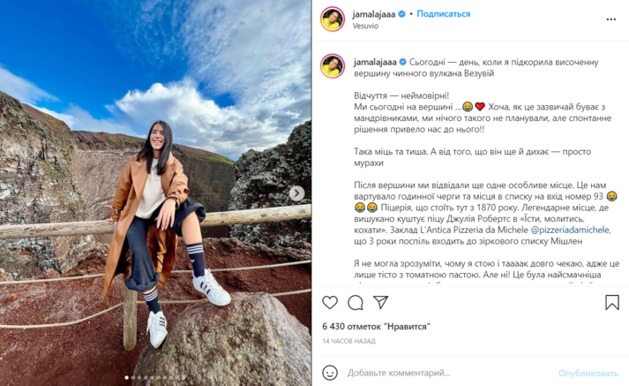
Task: Open the 14 часов назад timestamp
Action: tap(349, 341)
